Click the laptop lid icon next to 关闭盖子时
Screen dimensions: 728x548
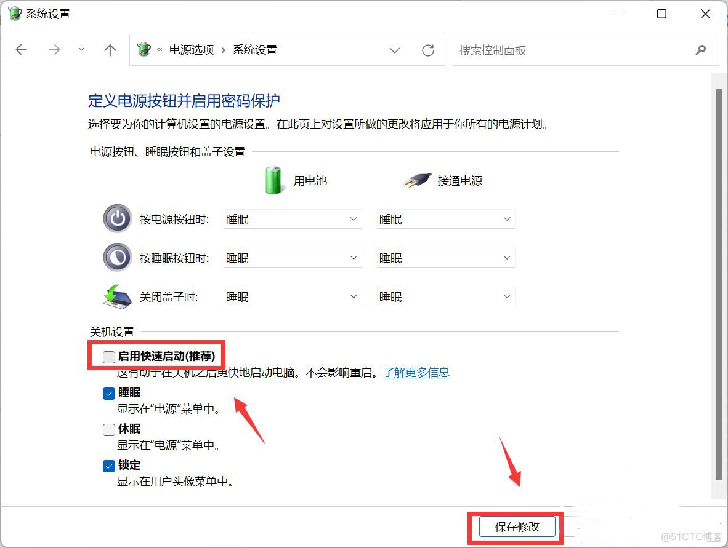click(117, 296)
